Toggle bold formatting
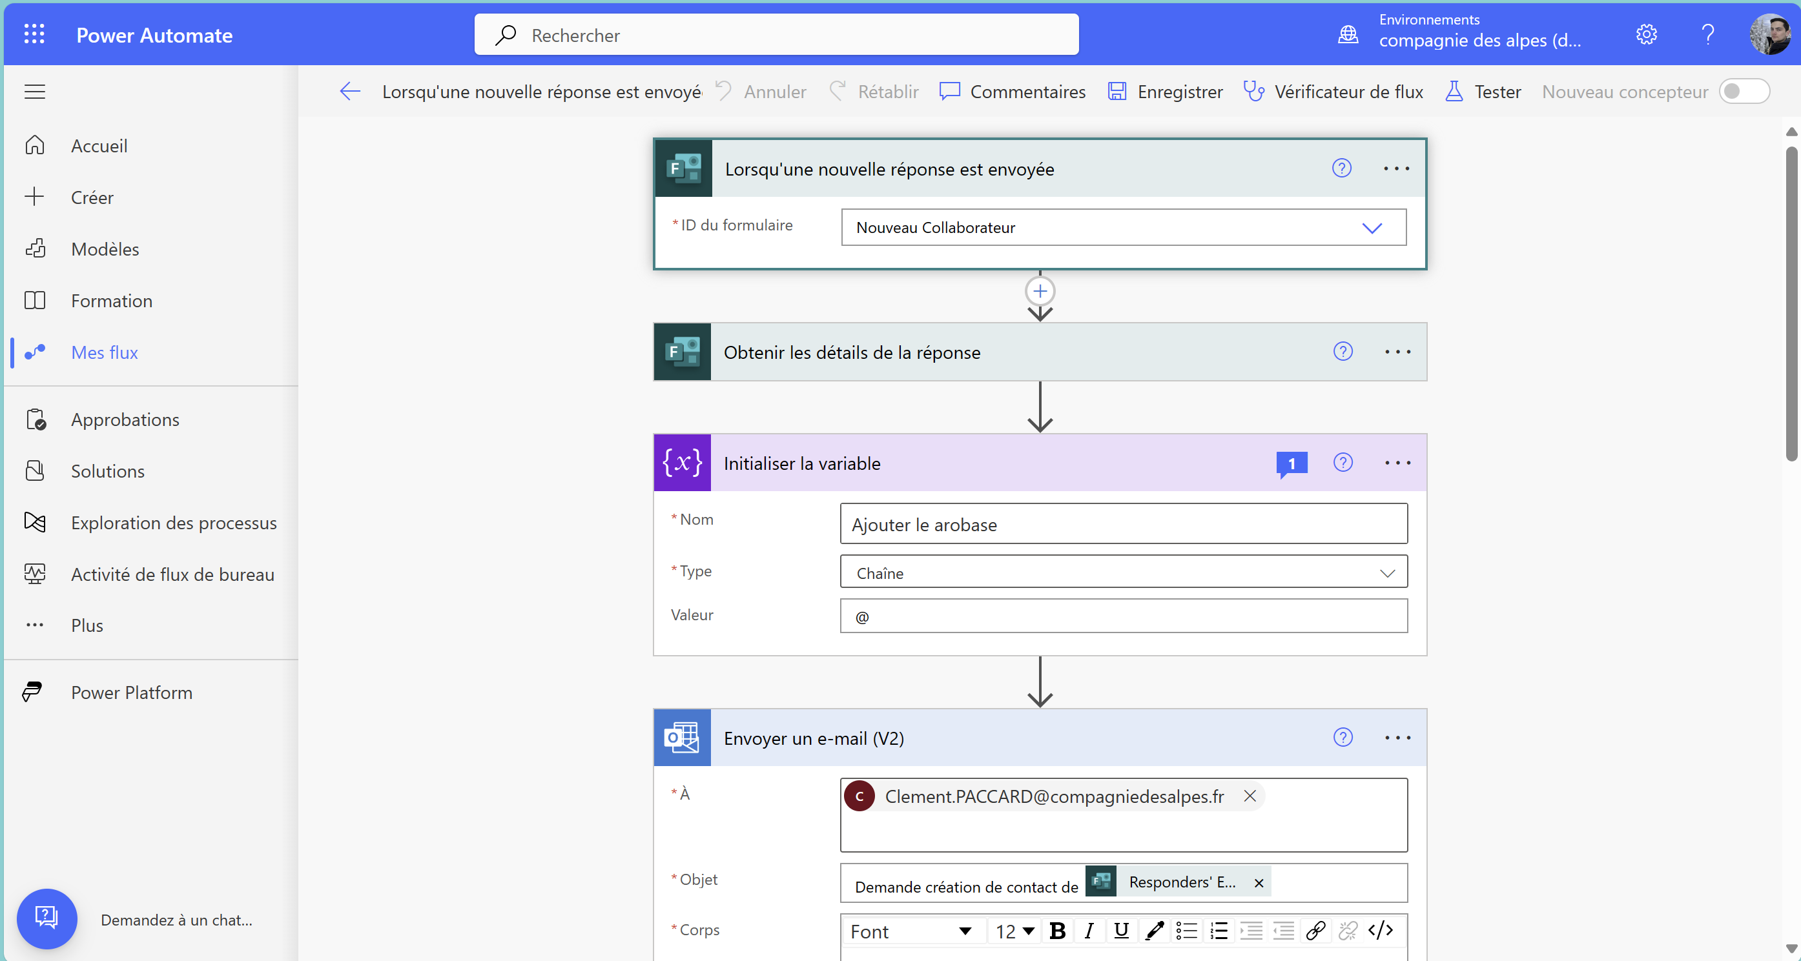This screenshot has height=961, width=1801. tap(1057, 931)
